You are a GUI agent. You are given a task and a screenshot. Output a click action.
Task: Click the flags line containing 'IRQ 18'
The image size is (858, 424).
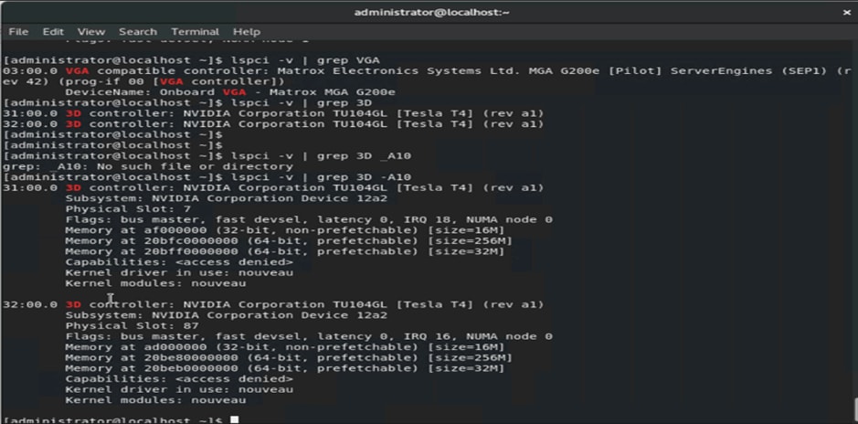(x=309, y=219)
